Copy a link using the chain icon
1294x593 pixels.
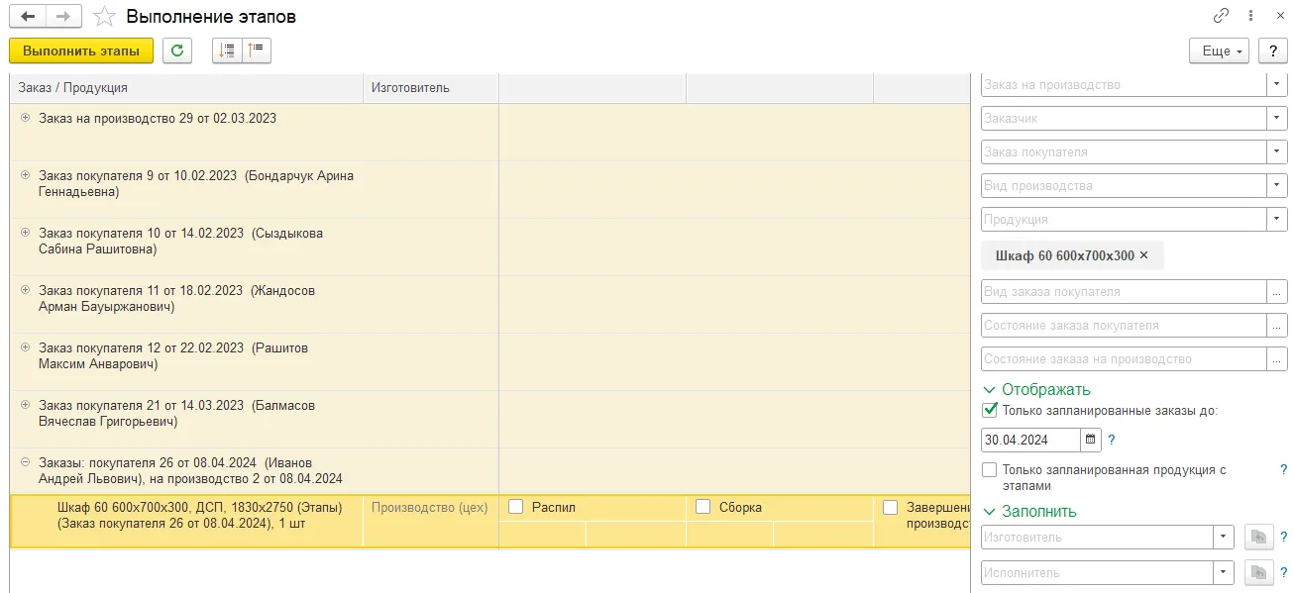[x=1221, y=16]
